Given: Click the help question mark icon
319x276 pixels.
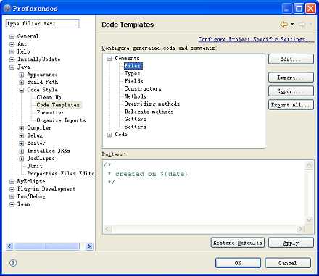Looking at the screenshot, I should click(13, 263).
